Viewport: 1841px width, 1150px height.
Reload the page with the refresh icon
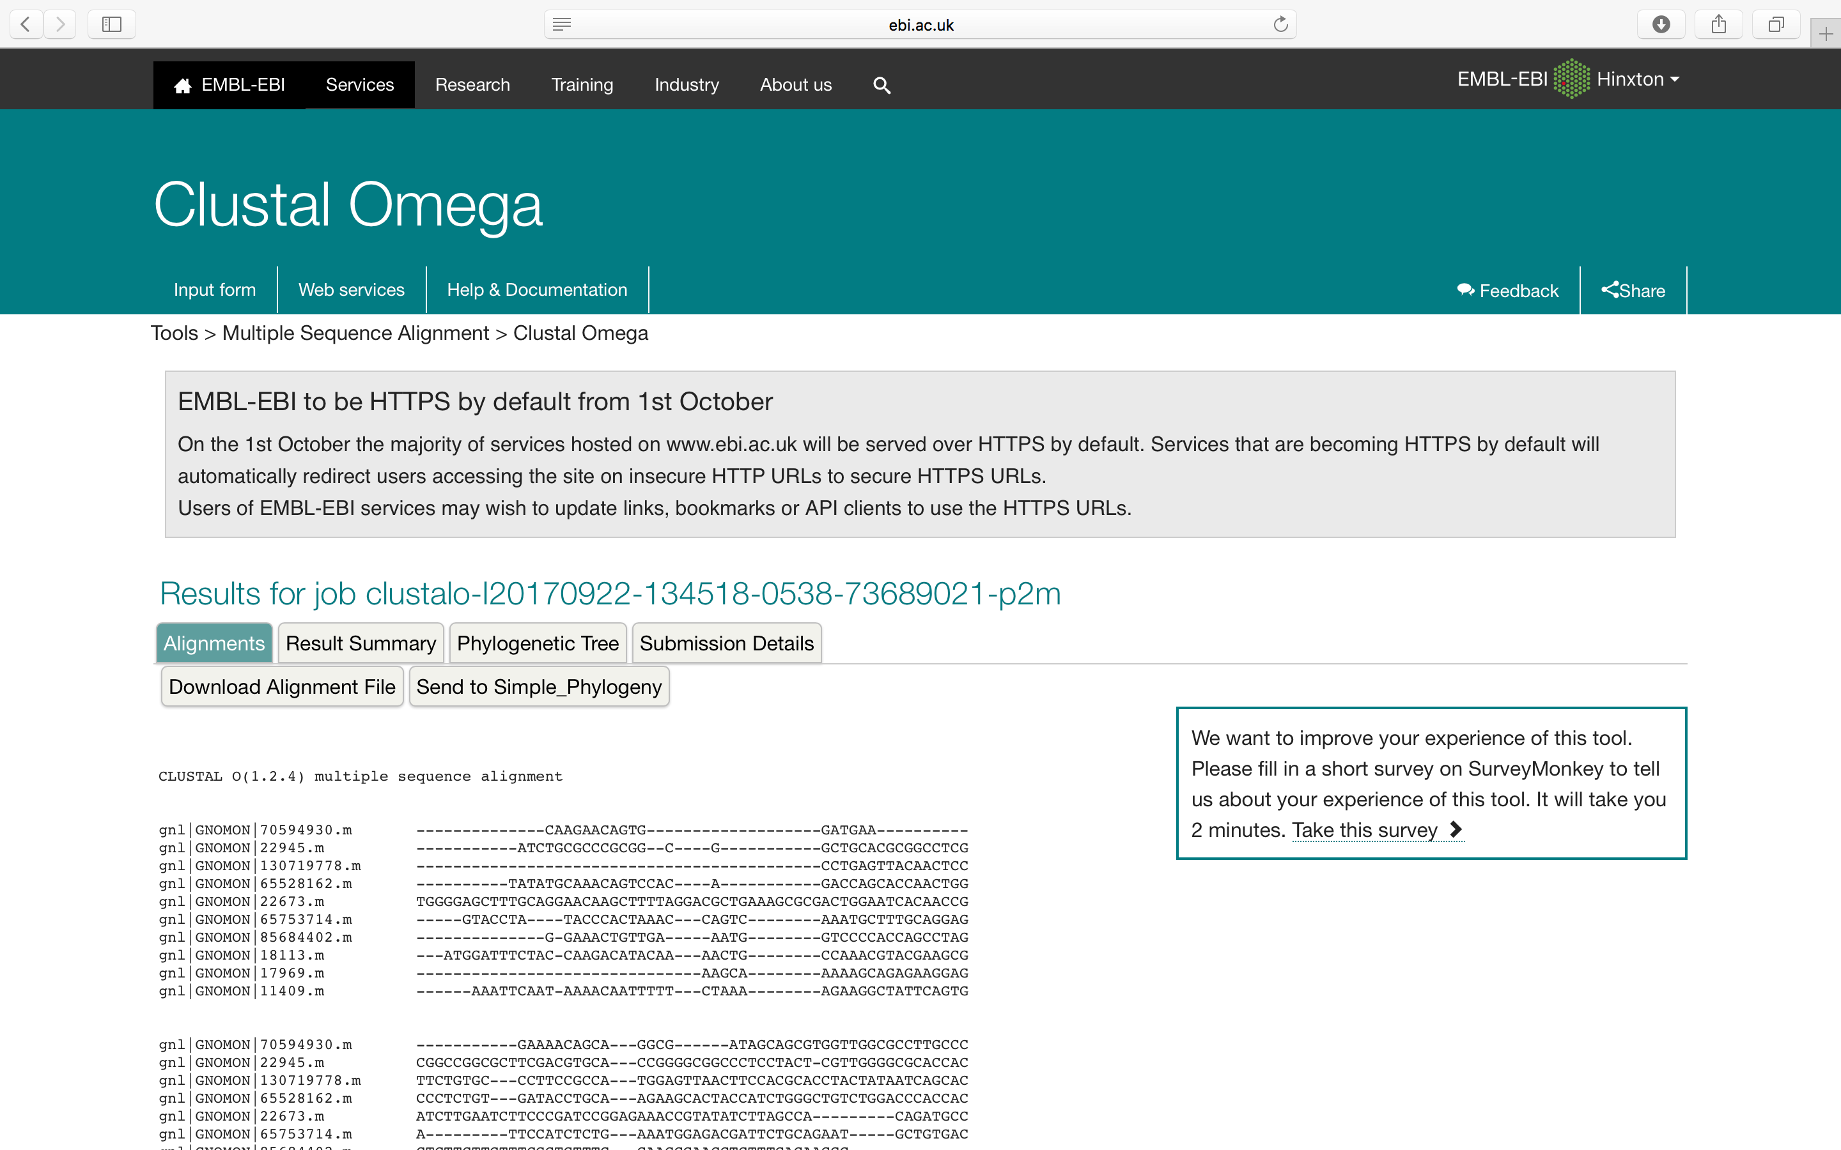(1281, 24)
